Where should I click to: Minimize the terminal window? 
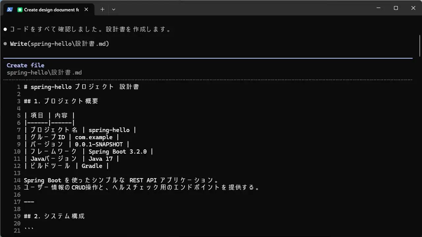click(x=378, y=8)
